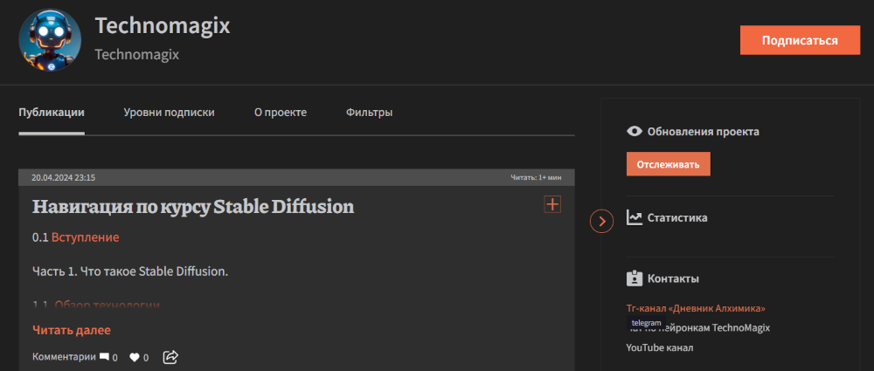Image resolution: width=874 pixels, height=371 pixels.
Task: Click Читать далее to read more
Action: coord(72,330)
